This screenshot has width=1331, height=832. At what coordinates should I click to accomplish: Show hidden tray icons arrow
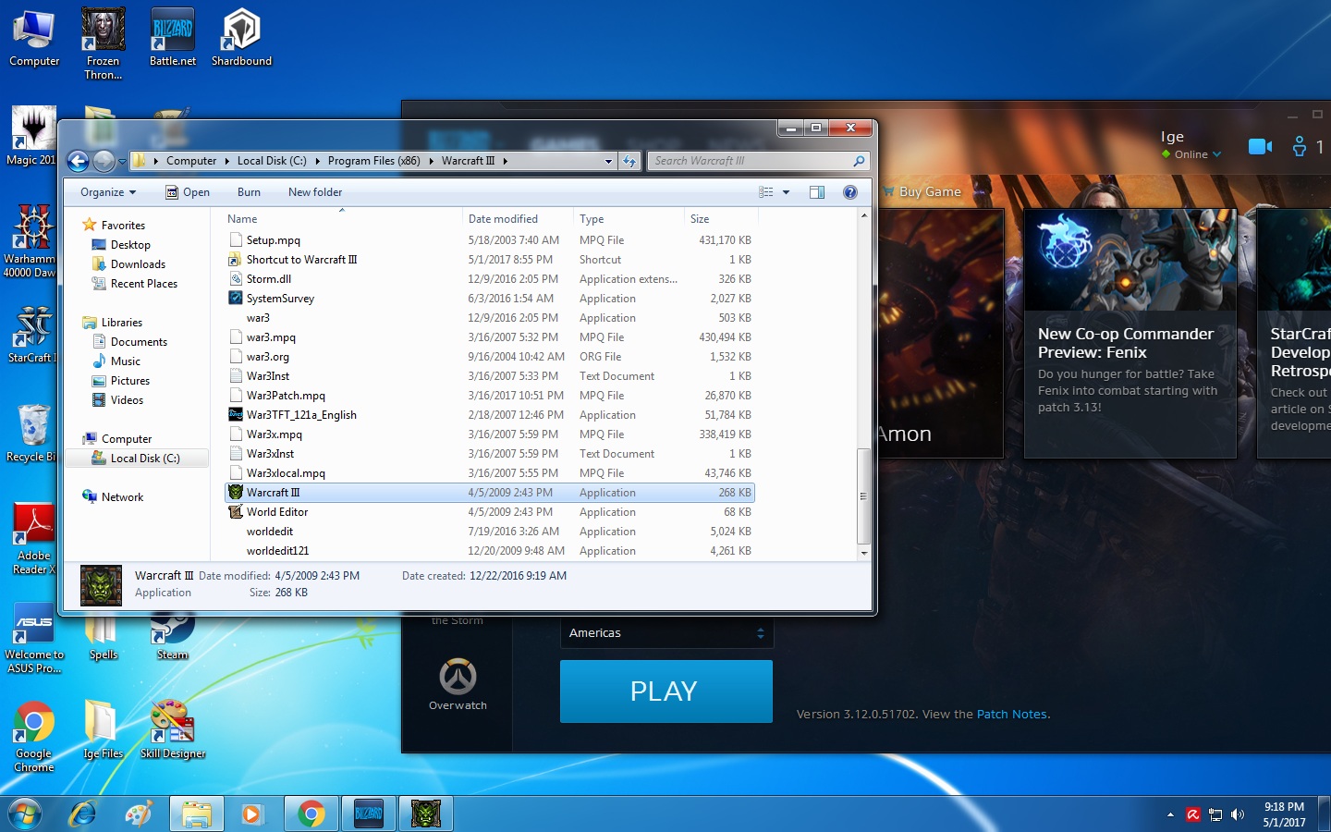pos(1170,814)
